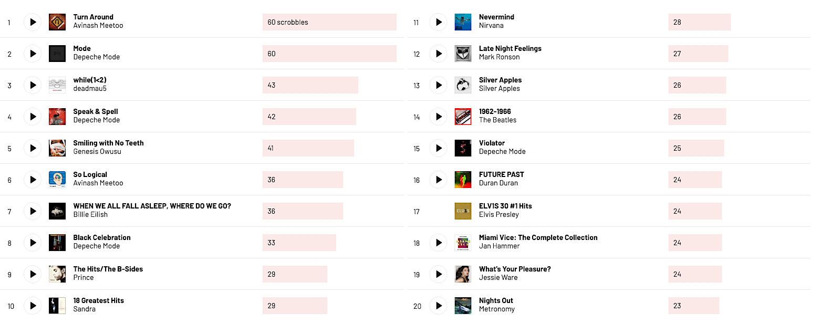Screen dimensions: 821x334
Task: Play FUTURE PAST by Duran Duran
Action: click(438, 180)
